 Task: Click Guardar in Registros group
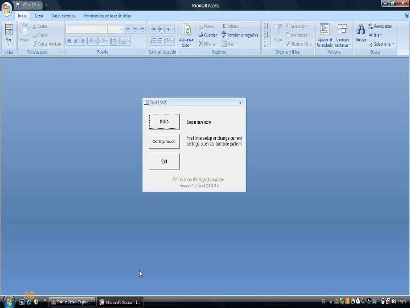click(x=208, y=35)
